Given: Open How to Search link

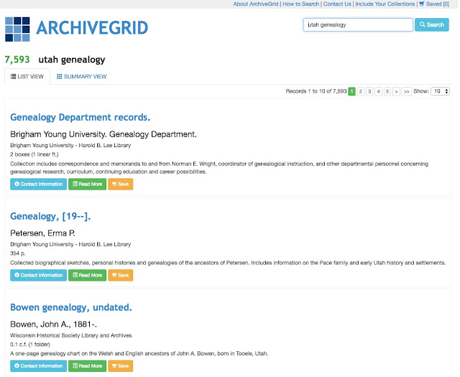Looking at the screenshot, I should [300, 4].
